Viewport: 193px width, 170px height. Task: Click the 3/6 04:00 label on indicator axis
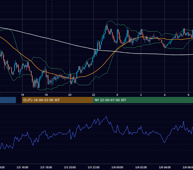(165, 167)
